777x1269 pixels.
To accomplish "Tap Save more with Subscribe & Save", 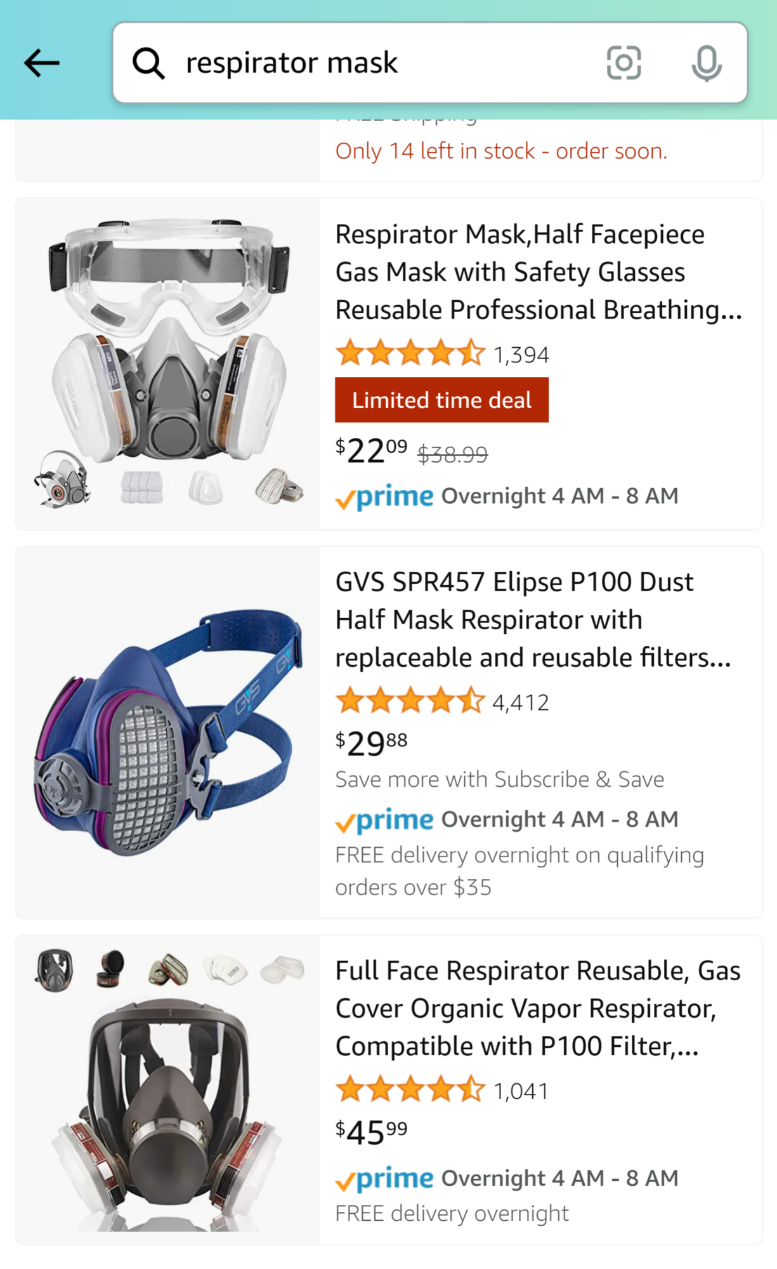I will point(500,779).
